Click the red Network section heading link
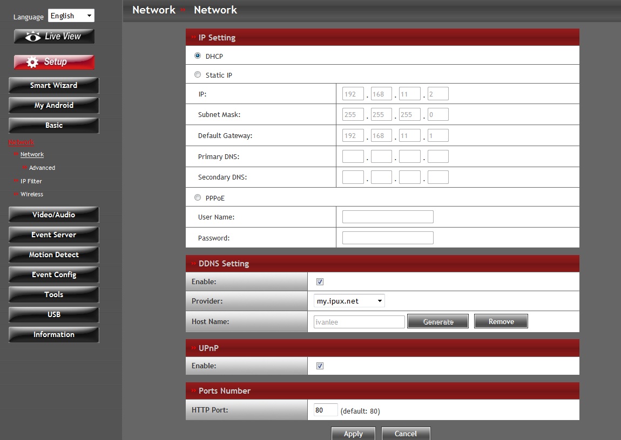The height and width of the screenshot is (440, 621). click(21, 142)
